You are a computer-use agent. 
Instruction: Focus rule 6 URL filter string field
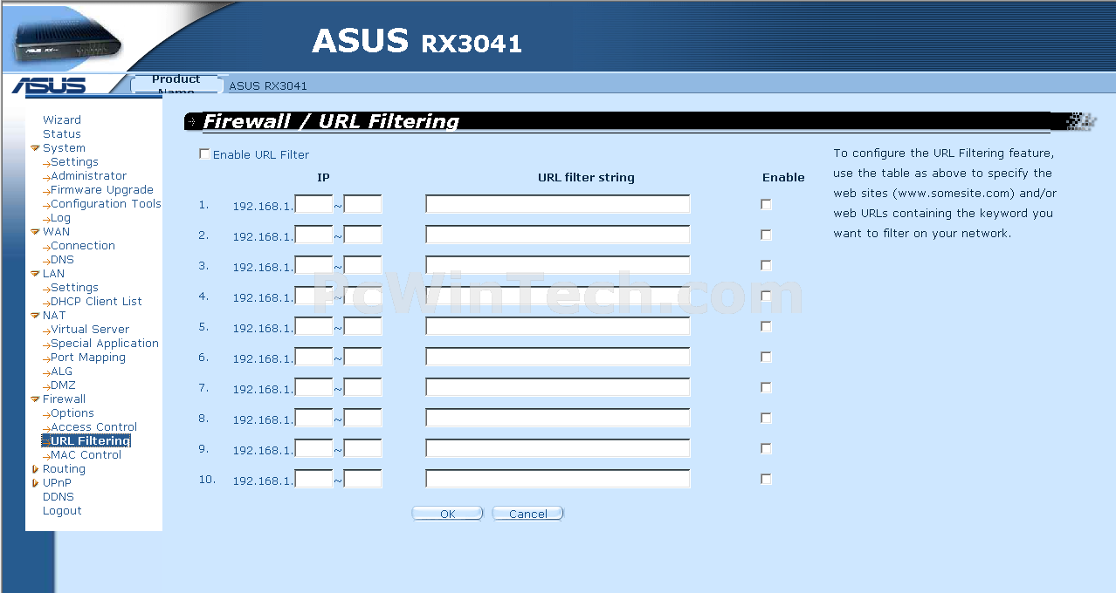pos(558,357)
